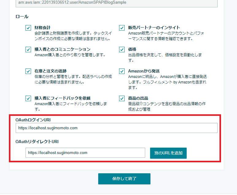Click the Amazonから発送 label
The width and height of the screenshot is (237, 195).
(x=144, y=71)
